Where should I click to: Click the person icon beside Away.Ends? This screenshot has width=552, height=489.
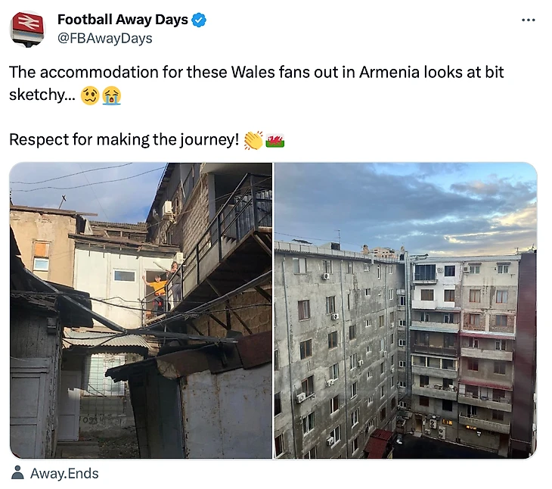point(17,474)
